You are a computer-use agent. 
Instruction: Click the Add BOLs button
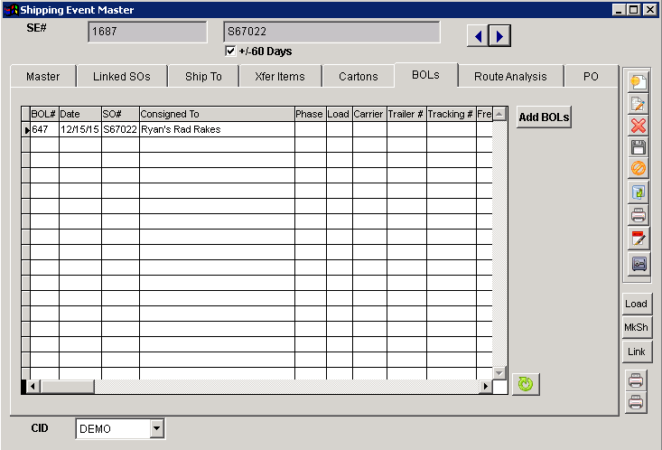[544, 117]
